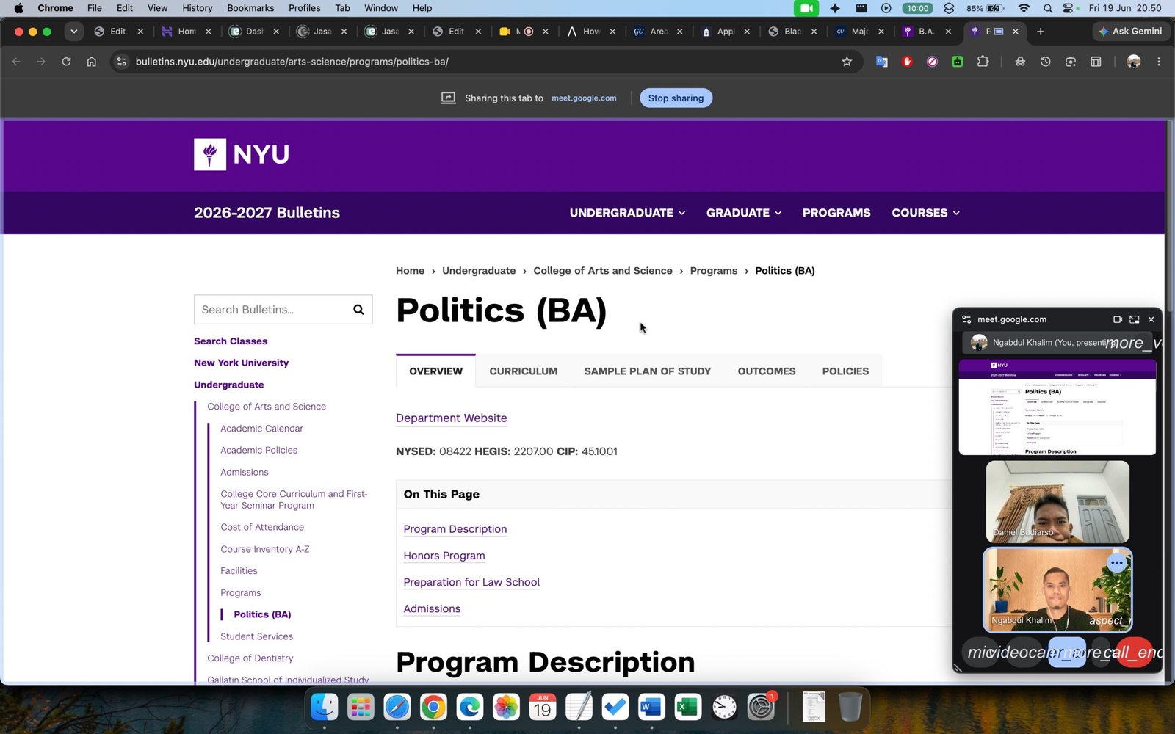The width and height of the screenshot is (1175, 734).
Task: Expand the UNDERGRADUATE navigation dropdown
Action: (x=627, y=213)
